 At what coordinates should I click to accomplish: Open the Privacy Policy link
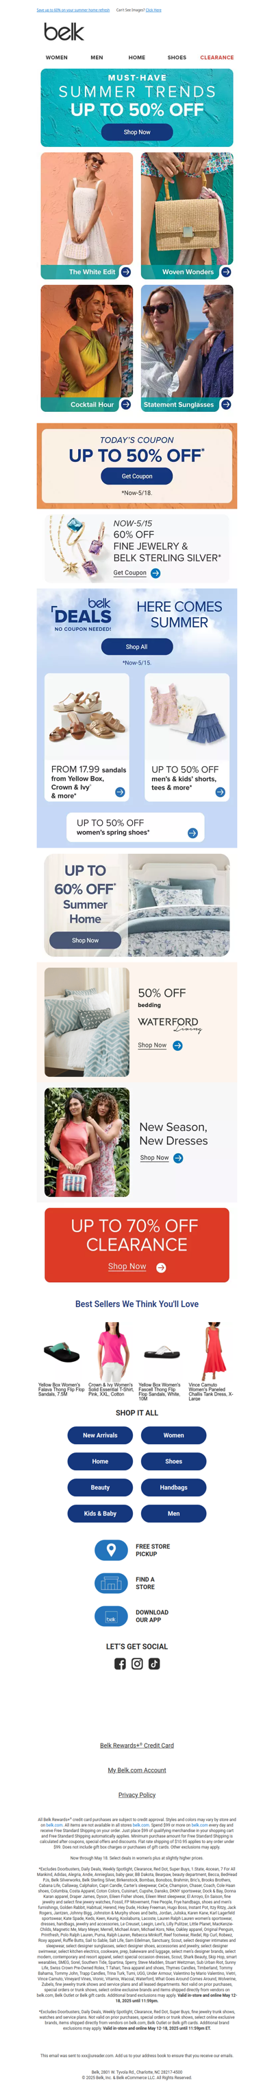click(136, 1794)
